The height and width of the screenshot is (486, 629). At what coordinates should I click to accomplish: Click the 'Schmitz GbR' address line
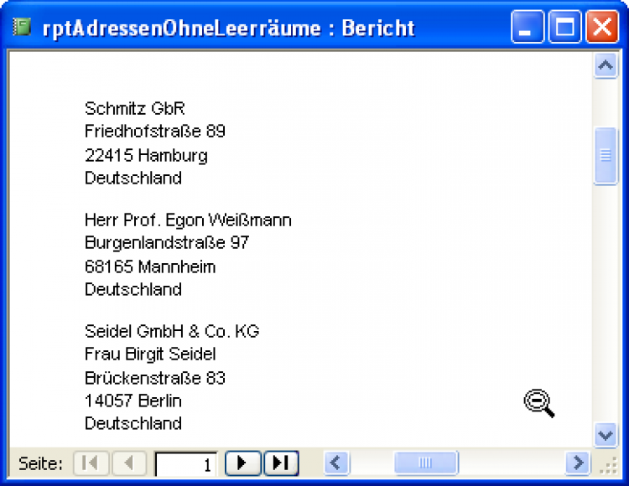click(134, 109)
